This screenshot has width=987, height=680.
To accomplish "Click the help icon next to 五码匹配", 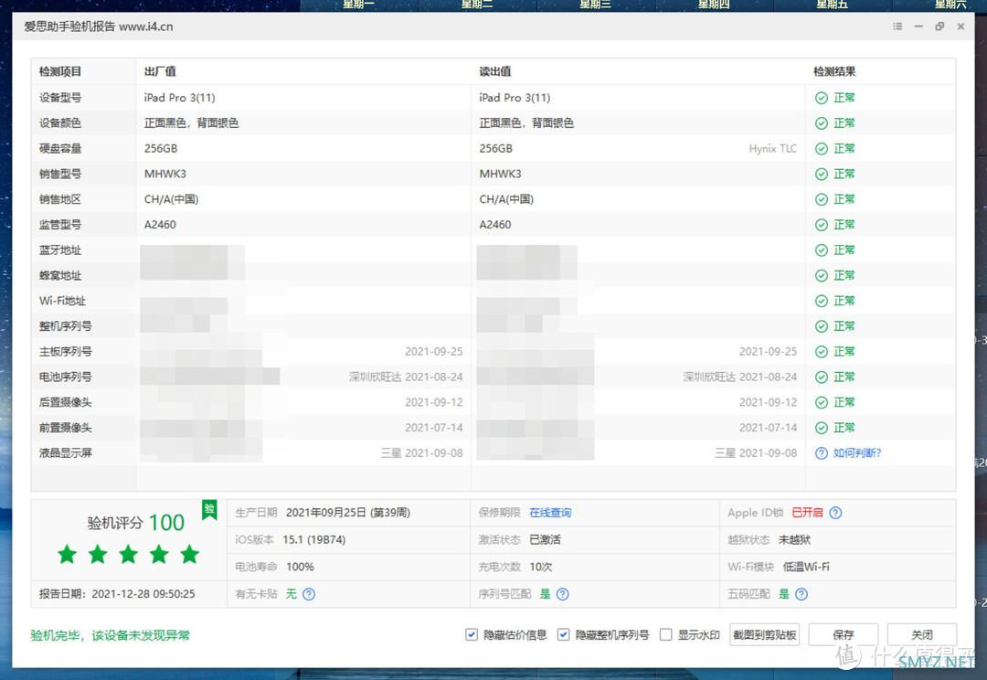I will pyautogui.click(x=801, y=594).
